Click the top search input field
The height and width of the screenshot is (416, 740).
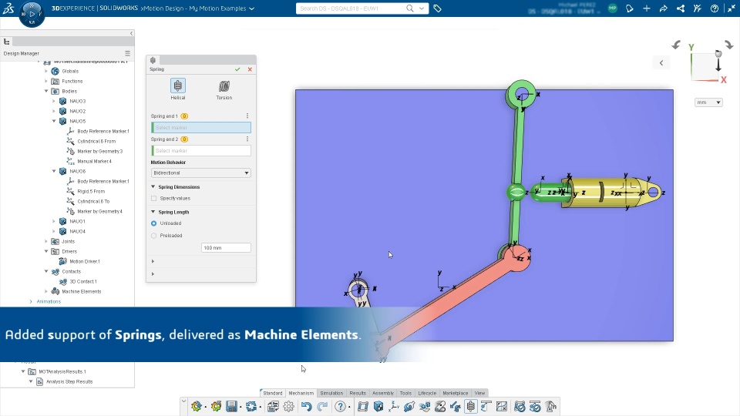click(351, 8)
